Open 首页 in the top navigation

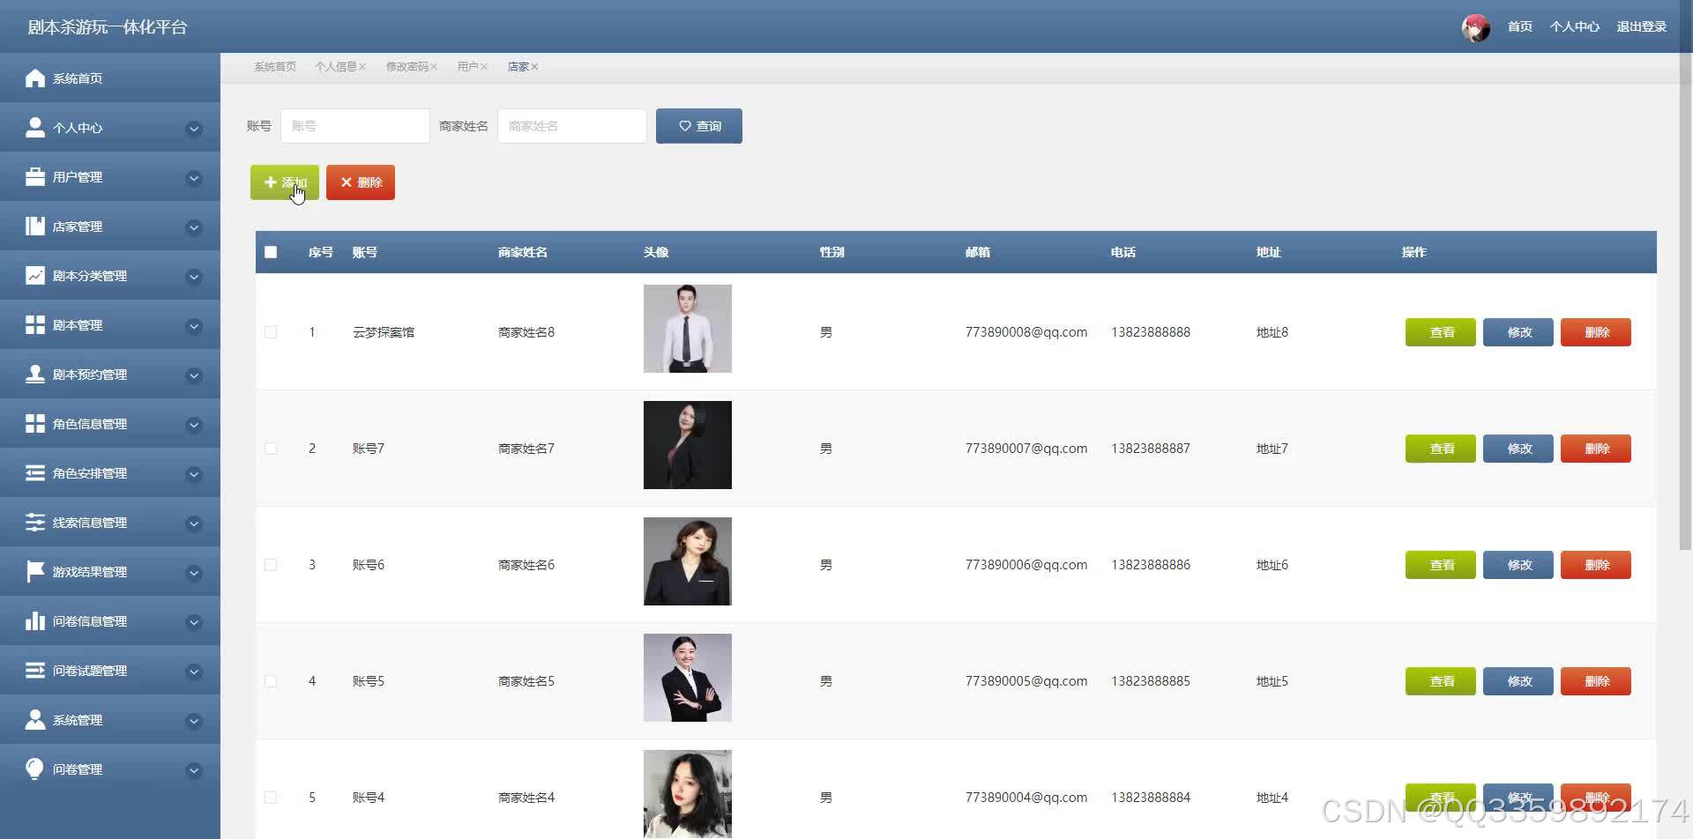coord(1519,27)
